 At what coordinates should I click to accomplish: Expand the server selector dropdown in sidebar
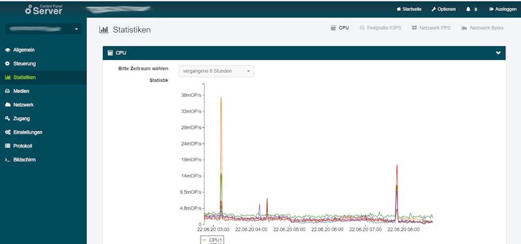coord(43,29)
